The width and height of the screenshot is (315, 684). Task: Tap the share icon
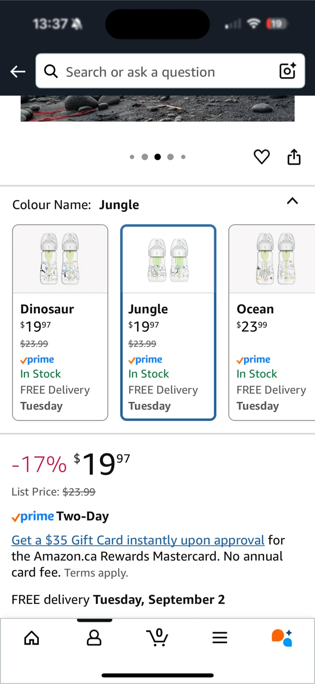[x=294, y=157]
